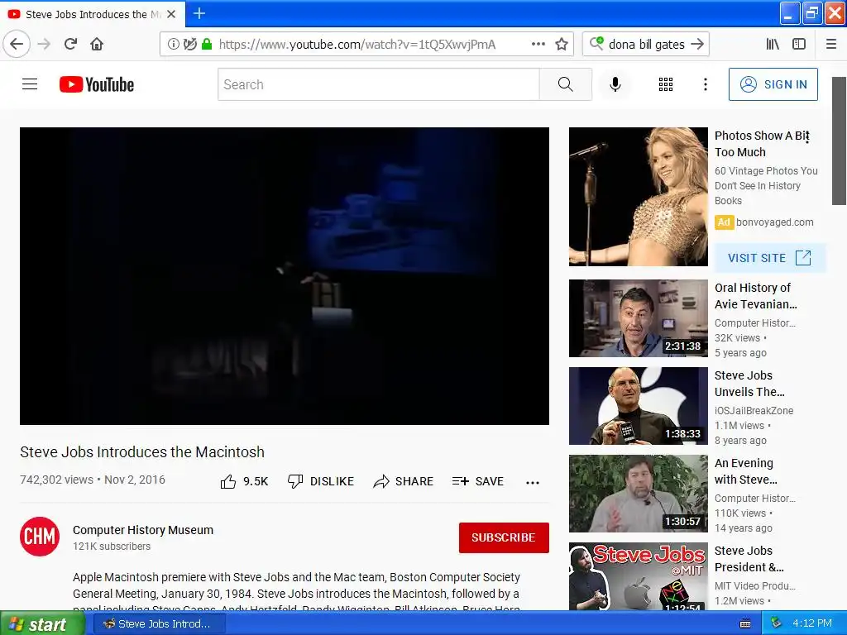This screenshot has width=847, height=635.
Task: Click the SIGN IN button
Action: 773,84
